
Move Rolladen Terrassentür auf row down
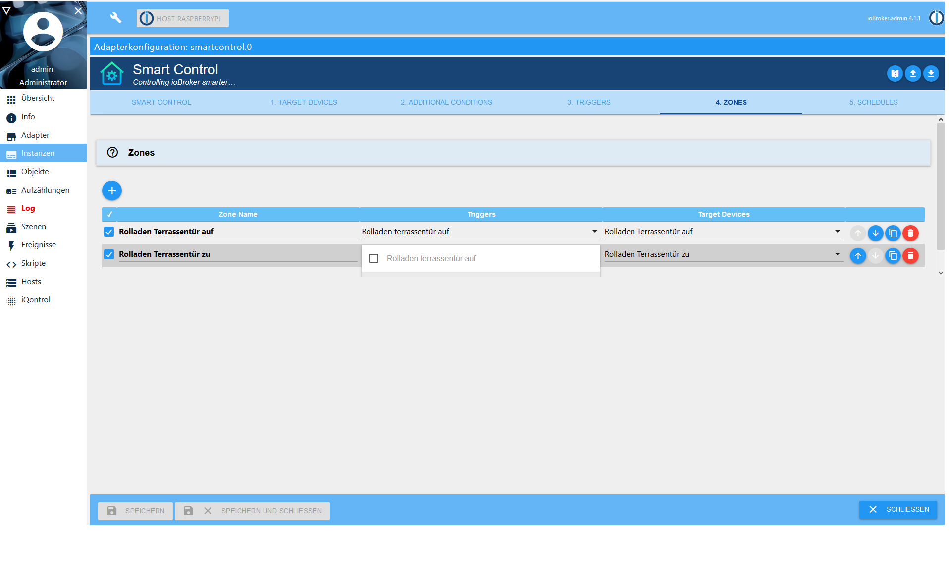875,233
